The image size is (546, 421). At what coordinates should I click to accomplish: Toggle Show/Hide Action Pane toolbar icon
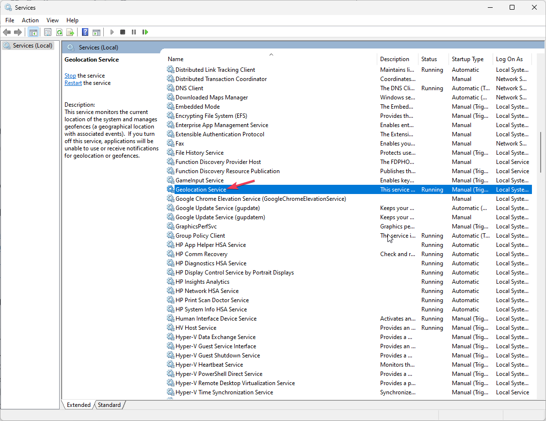[x=96, y=32]
